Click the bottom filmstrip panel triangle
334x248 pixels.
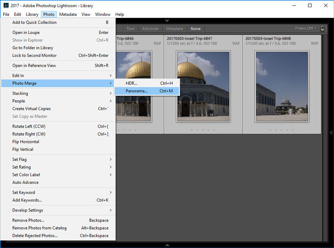click(167, 245)
